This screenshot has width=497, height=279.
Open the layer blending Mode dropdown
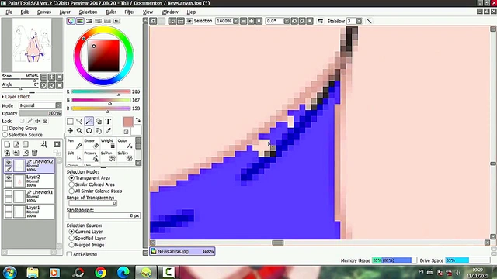58,105
